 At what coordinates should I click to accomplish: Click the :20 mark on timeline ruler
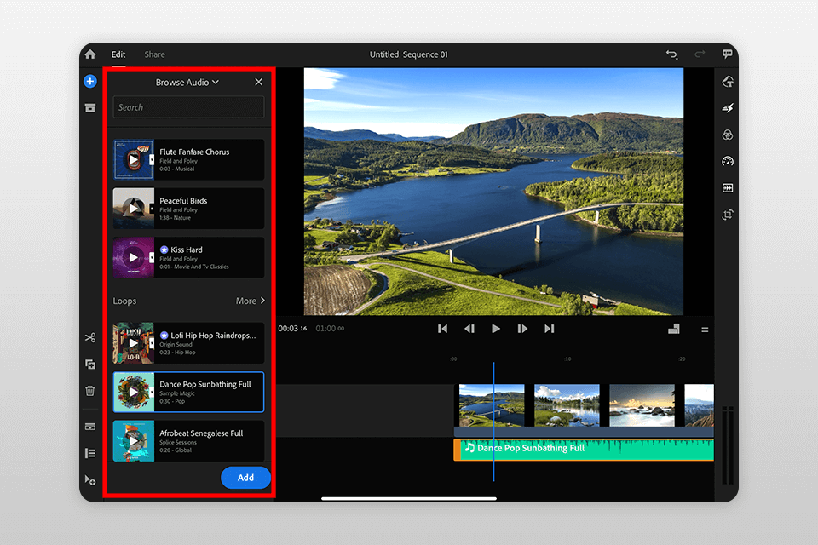(x=682, y=359)
